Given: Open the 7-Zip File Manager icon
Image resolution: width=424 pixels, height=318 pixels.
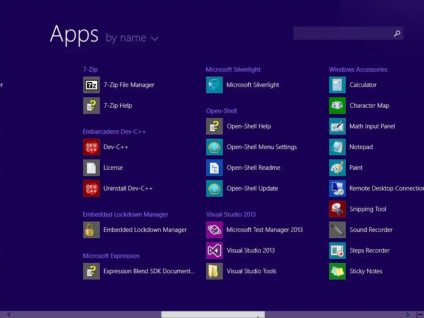Looking at the screenshot, I should pos(92,85).
